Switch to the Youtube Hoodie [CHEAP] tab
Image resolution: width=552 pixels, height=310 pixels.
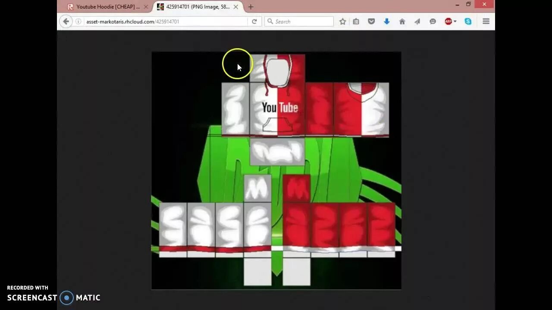click(108, 7)
